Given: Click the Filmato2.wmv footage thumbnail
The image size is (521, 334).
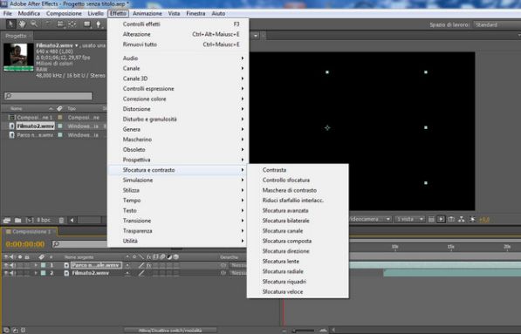Looking at the screenshot, I should [x=18, y=57].
